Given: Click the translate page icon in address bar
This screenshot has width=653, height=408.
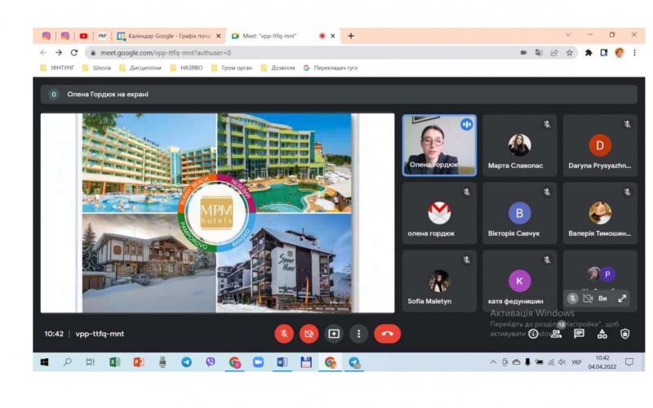Looking at the screenshot, I should pyautogui.click(x=539, y=53).
